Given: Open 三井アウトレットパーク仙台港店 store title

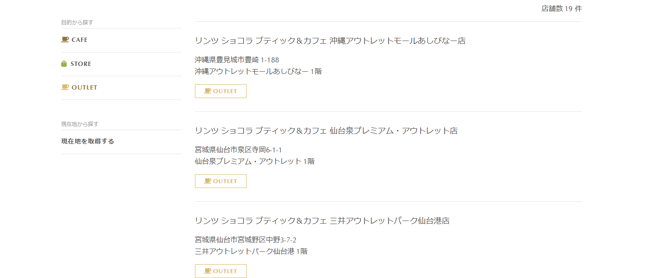Looking at the screenshot, I should click(322, 221).
